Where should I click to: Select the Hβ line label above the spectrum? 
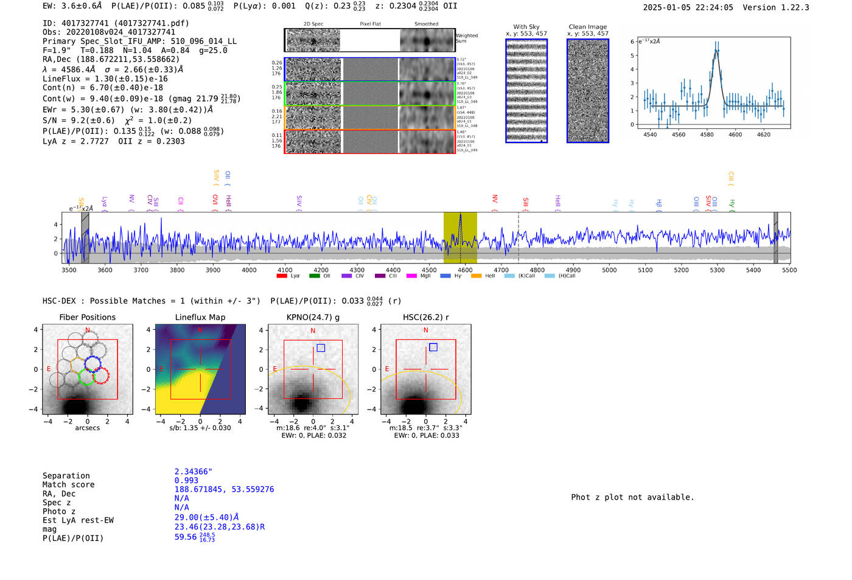[658, 203]
